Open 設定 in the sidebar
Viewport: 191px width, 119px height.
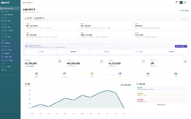point(5,70)
